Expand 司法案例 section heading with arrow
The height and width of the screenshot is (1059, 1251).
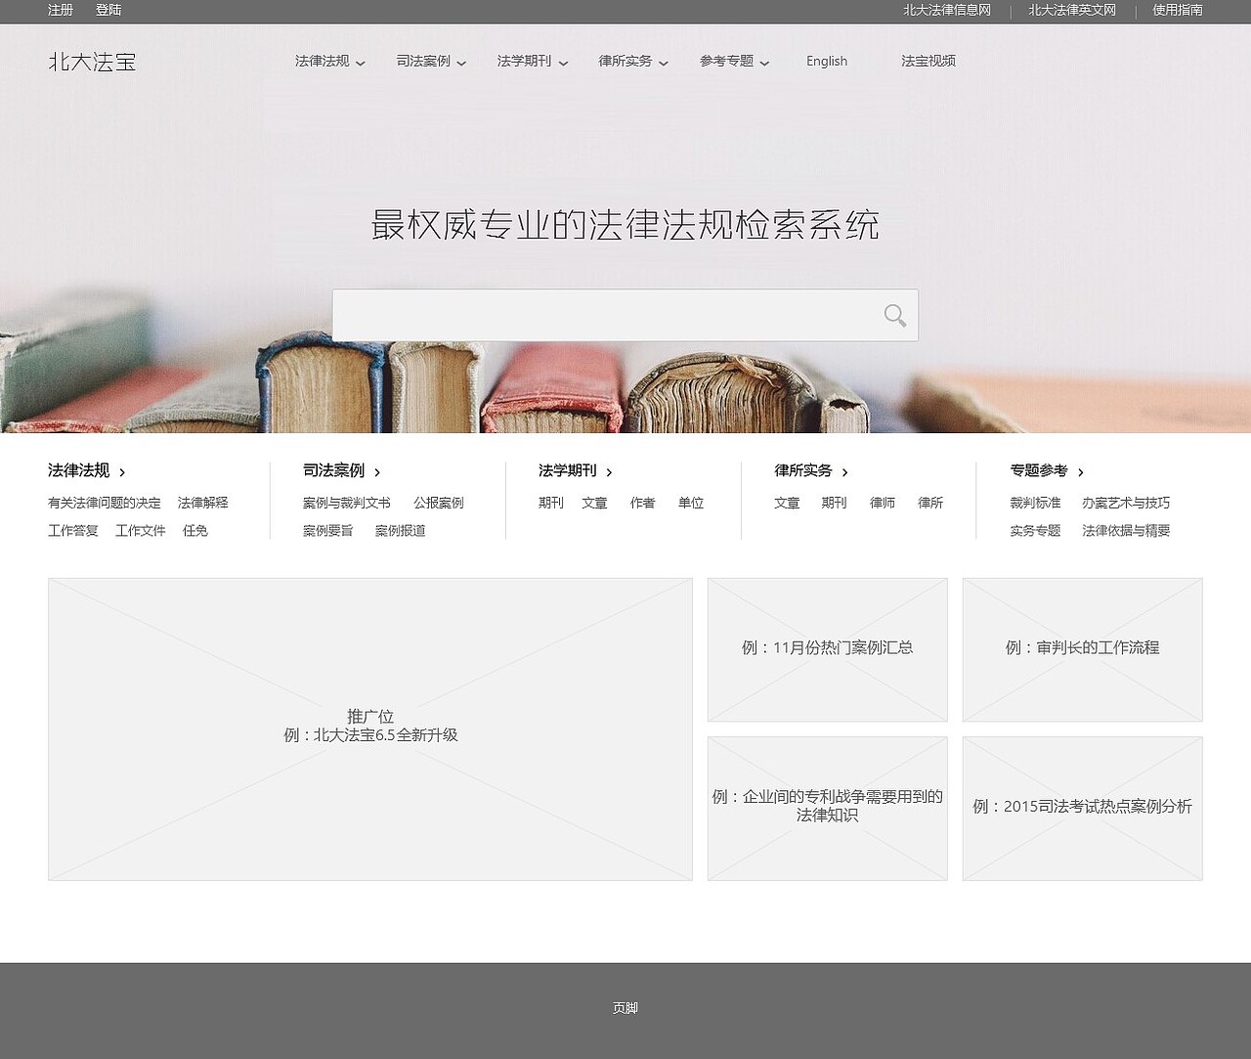[x=342, y=470]
